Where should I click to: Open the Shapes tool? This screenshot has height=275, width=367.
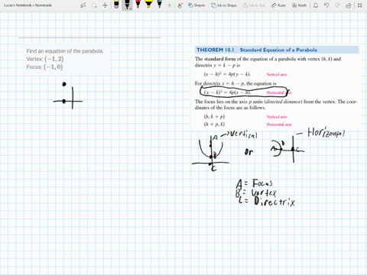click(x=196, y=5)
